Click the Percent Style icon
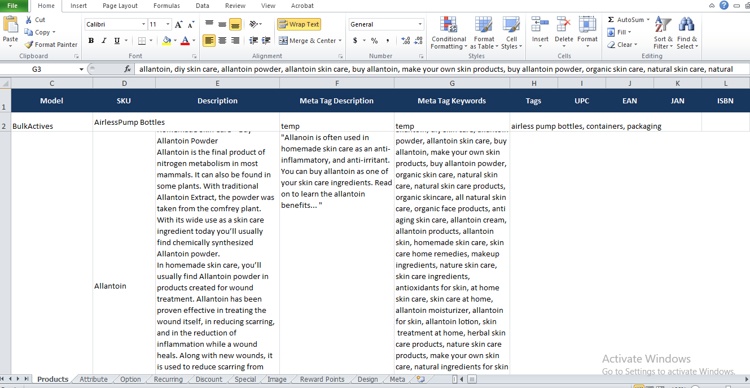Viewport: 750px width, 388px height. (x=375, y=41)
